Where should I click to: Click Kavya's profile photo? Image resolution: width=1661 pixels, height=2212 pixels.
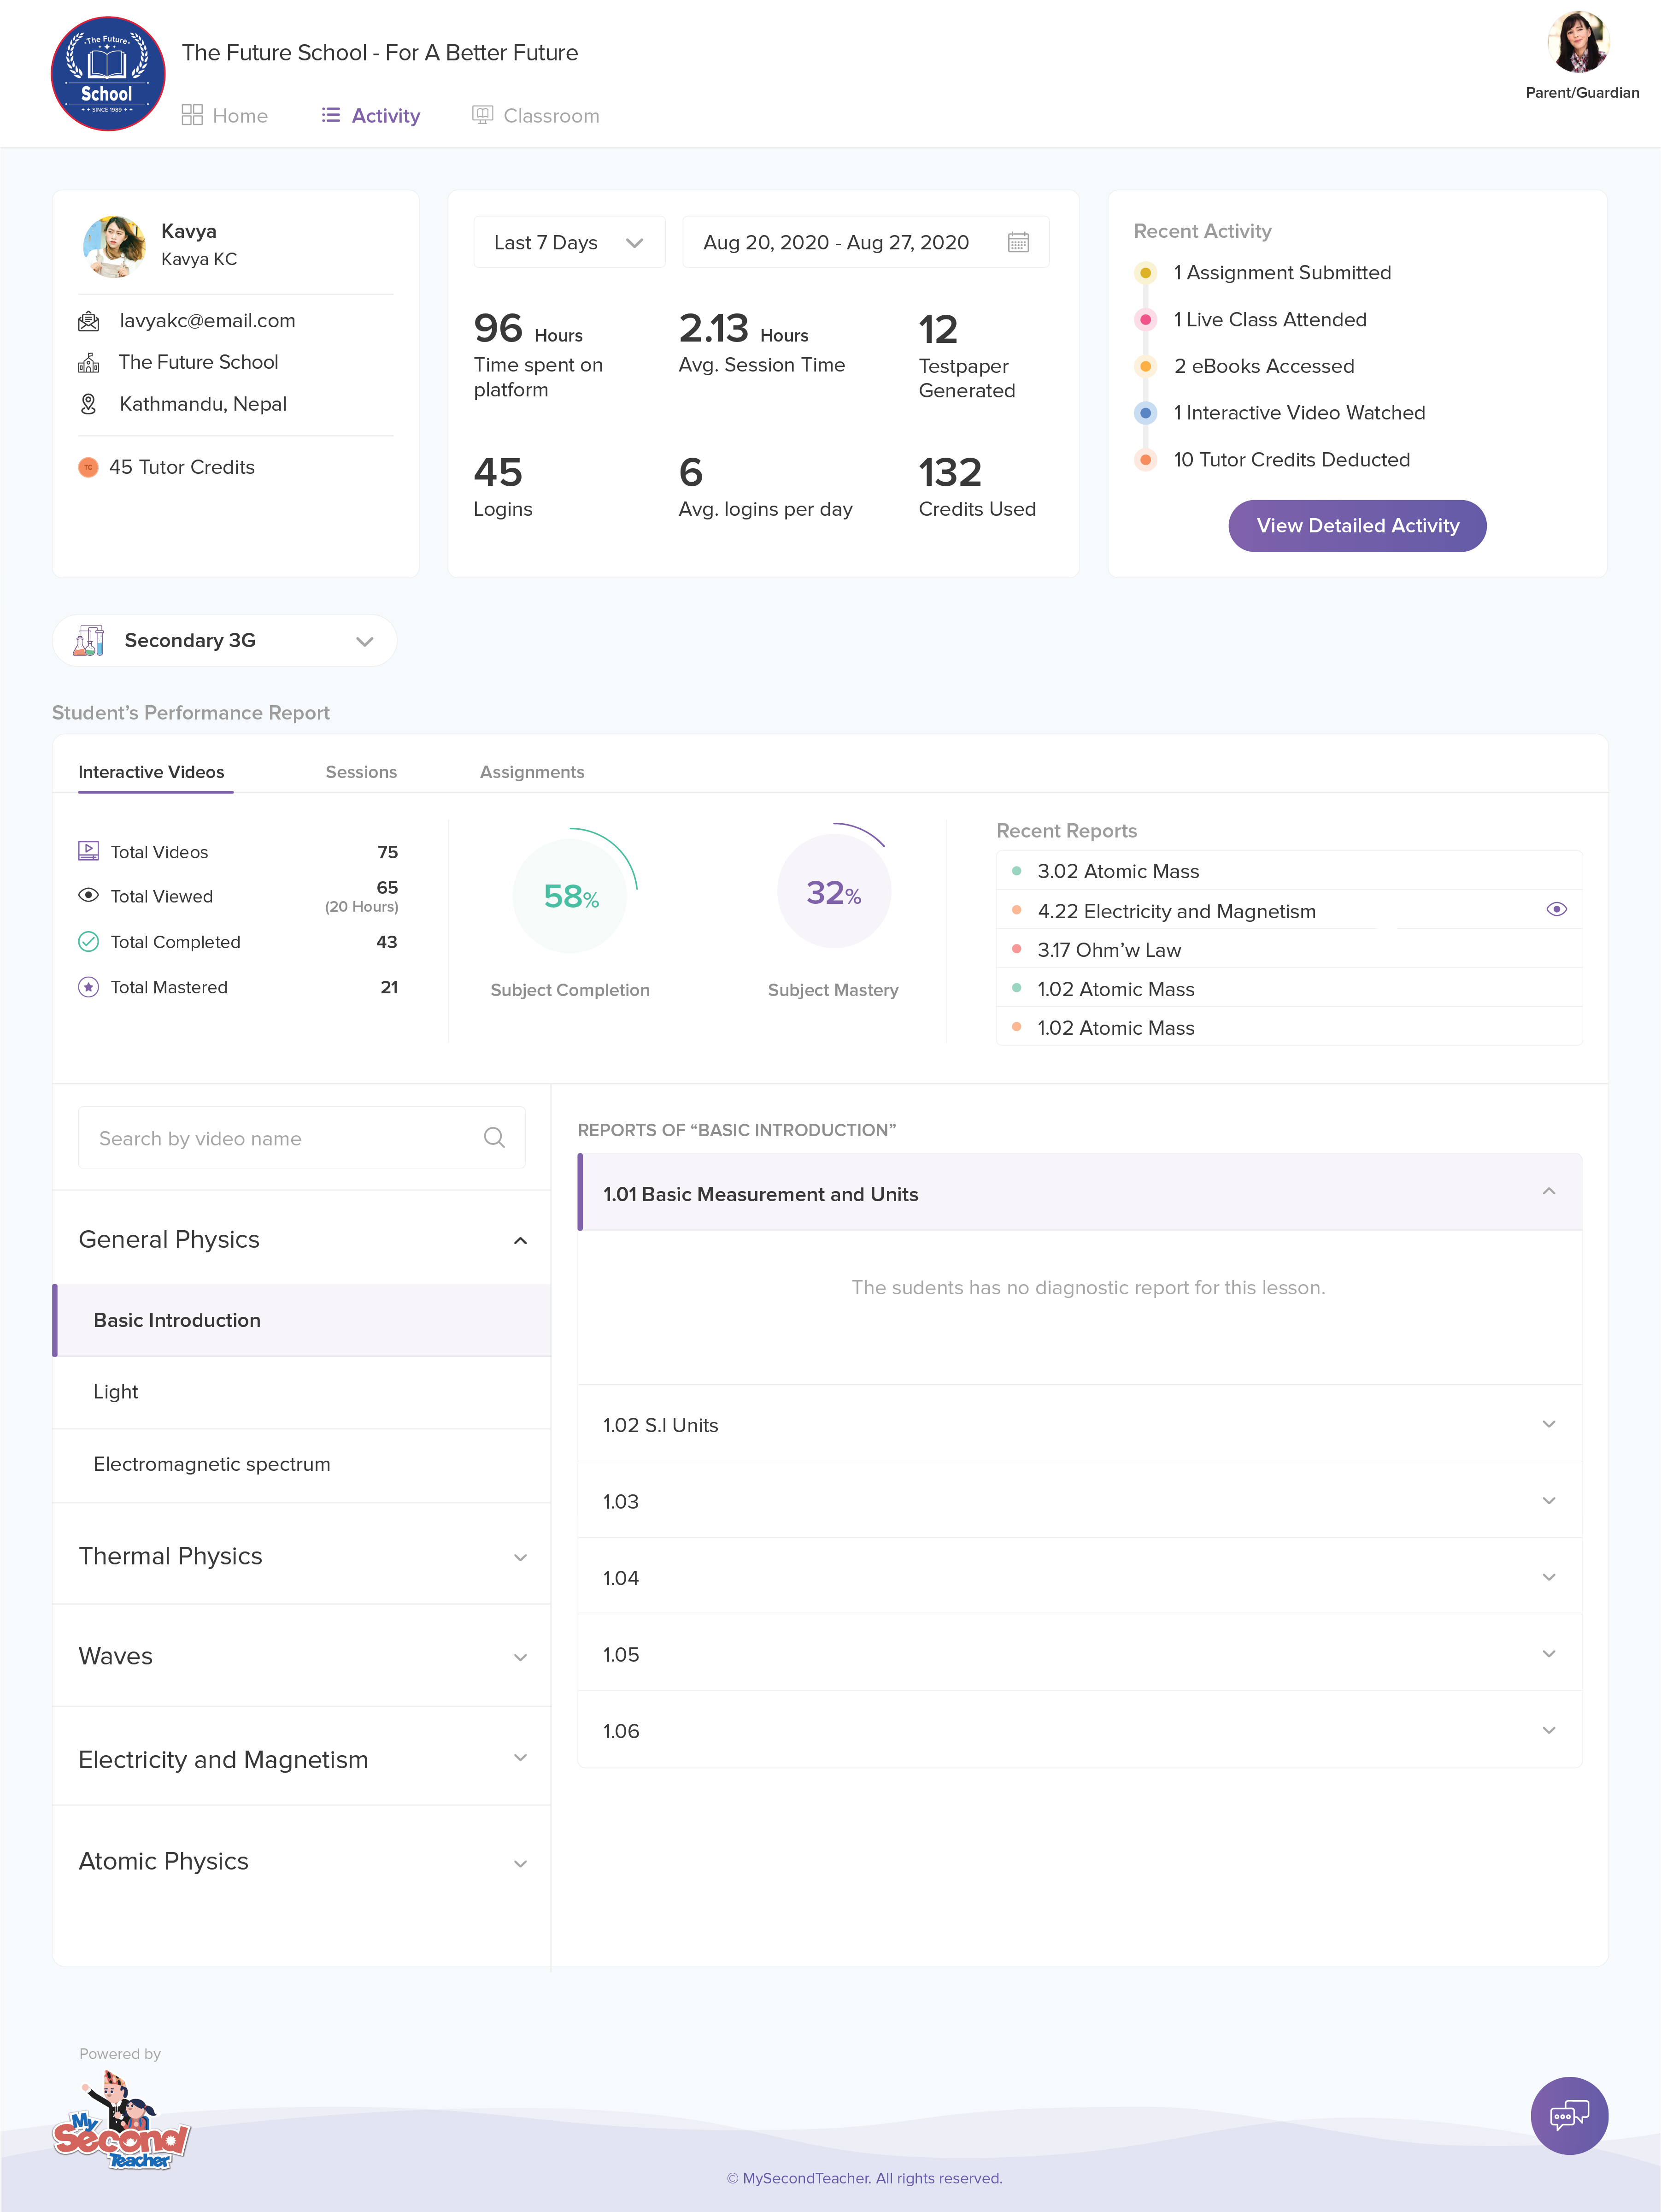[114, 246]
